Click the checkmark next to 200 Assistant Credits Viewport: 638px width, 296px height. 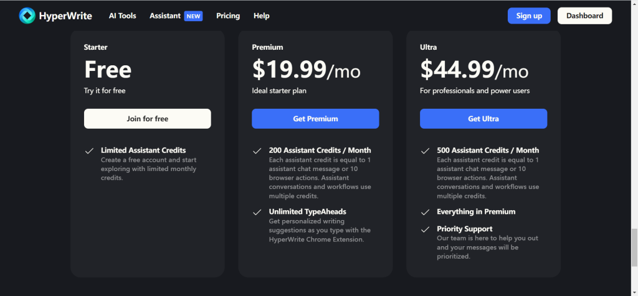click(257, 151)
